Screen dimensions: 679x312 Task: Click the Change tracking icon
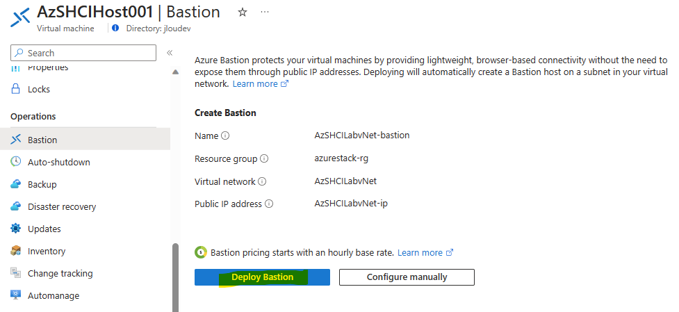tap(15, 273)
